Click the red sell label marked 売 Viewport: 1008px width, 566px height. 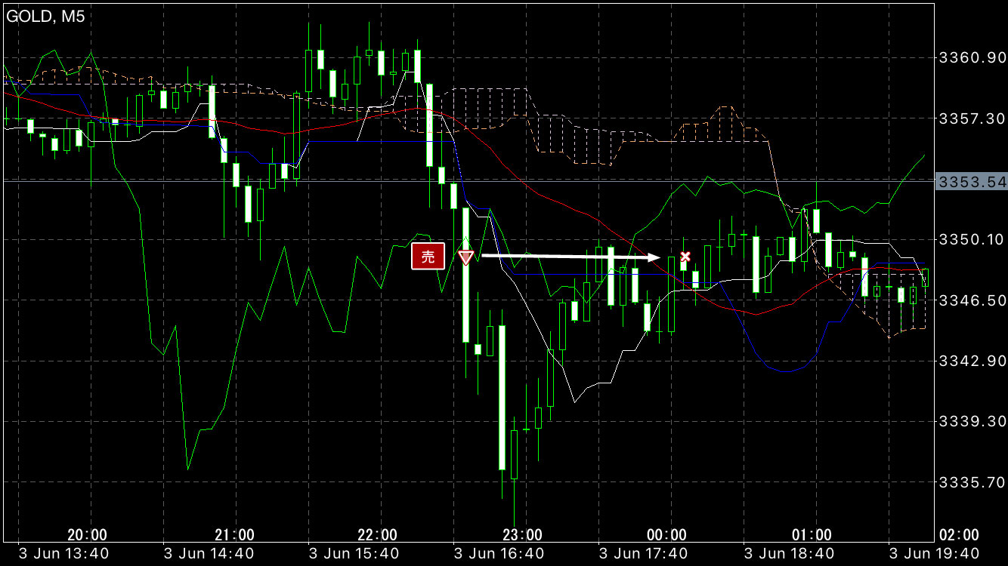pos(428,257)
